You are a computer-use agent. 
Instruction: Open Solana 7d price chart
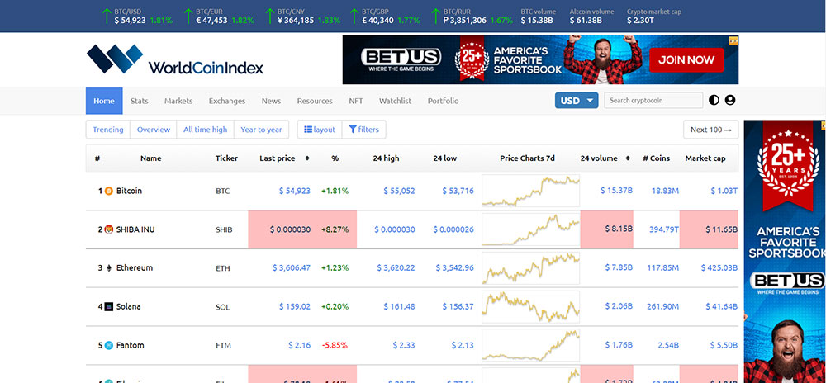pos(530,307)
